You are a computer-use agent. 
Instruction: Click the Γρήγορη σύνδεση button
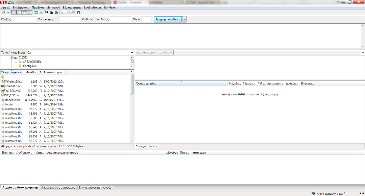[168, 19]
